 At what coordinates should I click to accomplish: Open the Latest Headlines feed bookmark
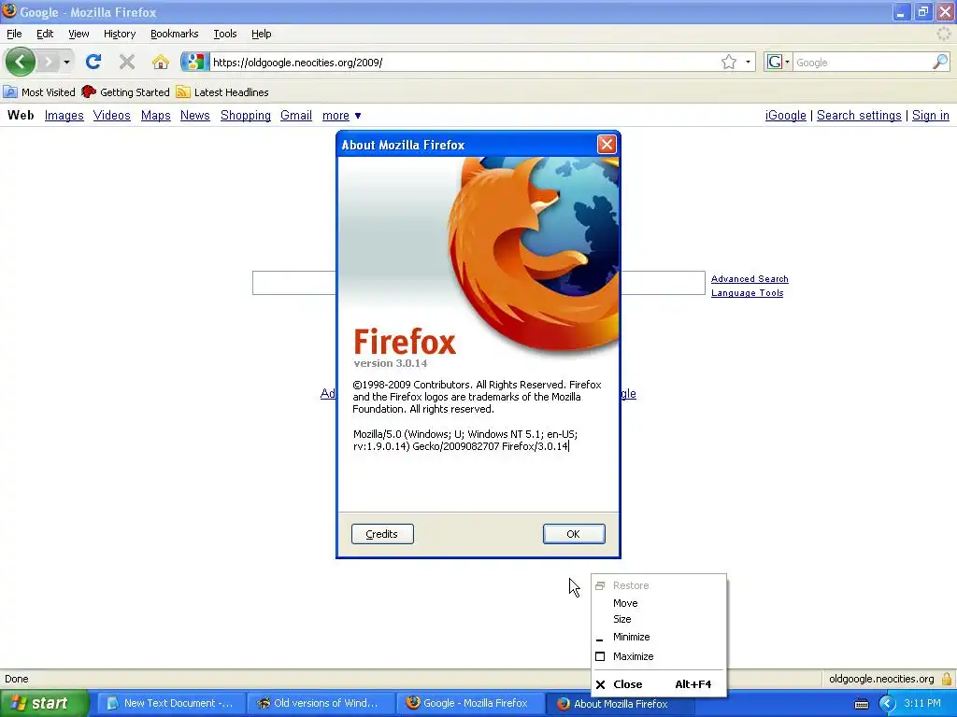point(222,92)
